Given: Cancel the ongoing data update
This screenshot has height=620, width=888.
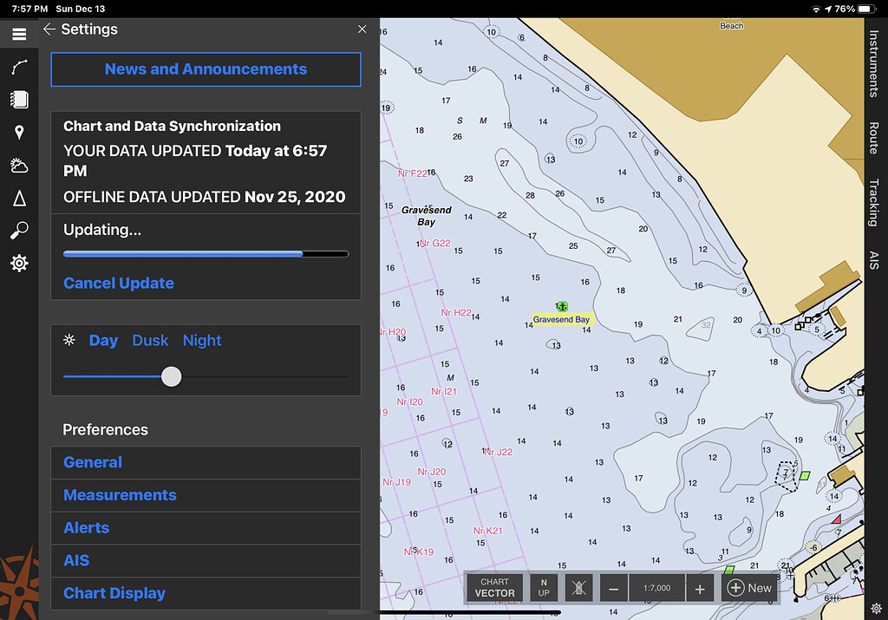Looking at the screenshot, I should 118,283.
